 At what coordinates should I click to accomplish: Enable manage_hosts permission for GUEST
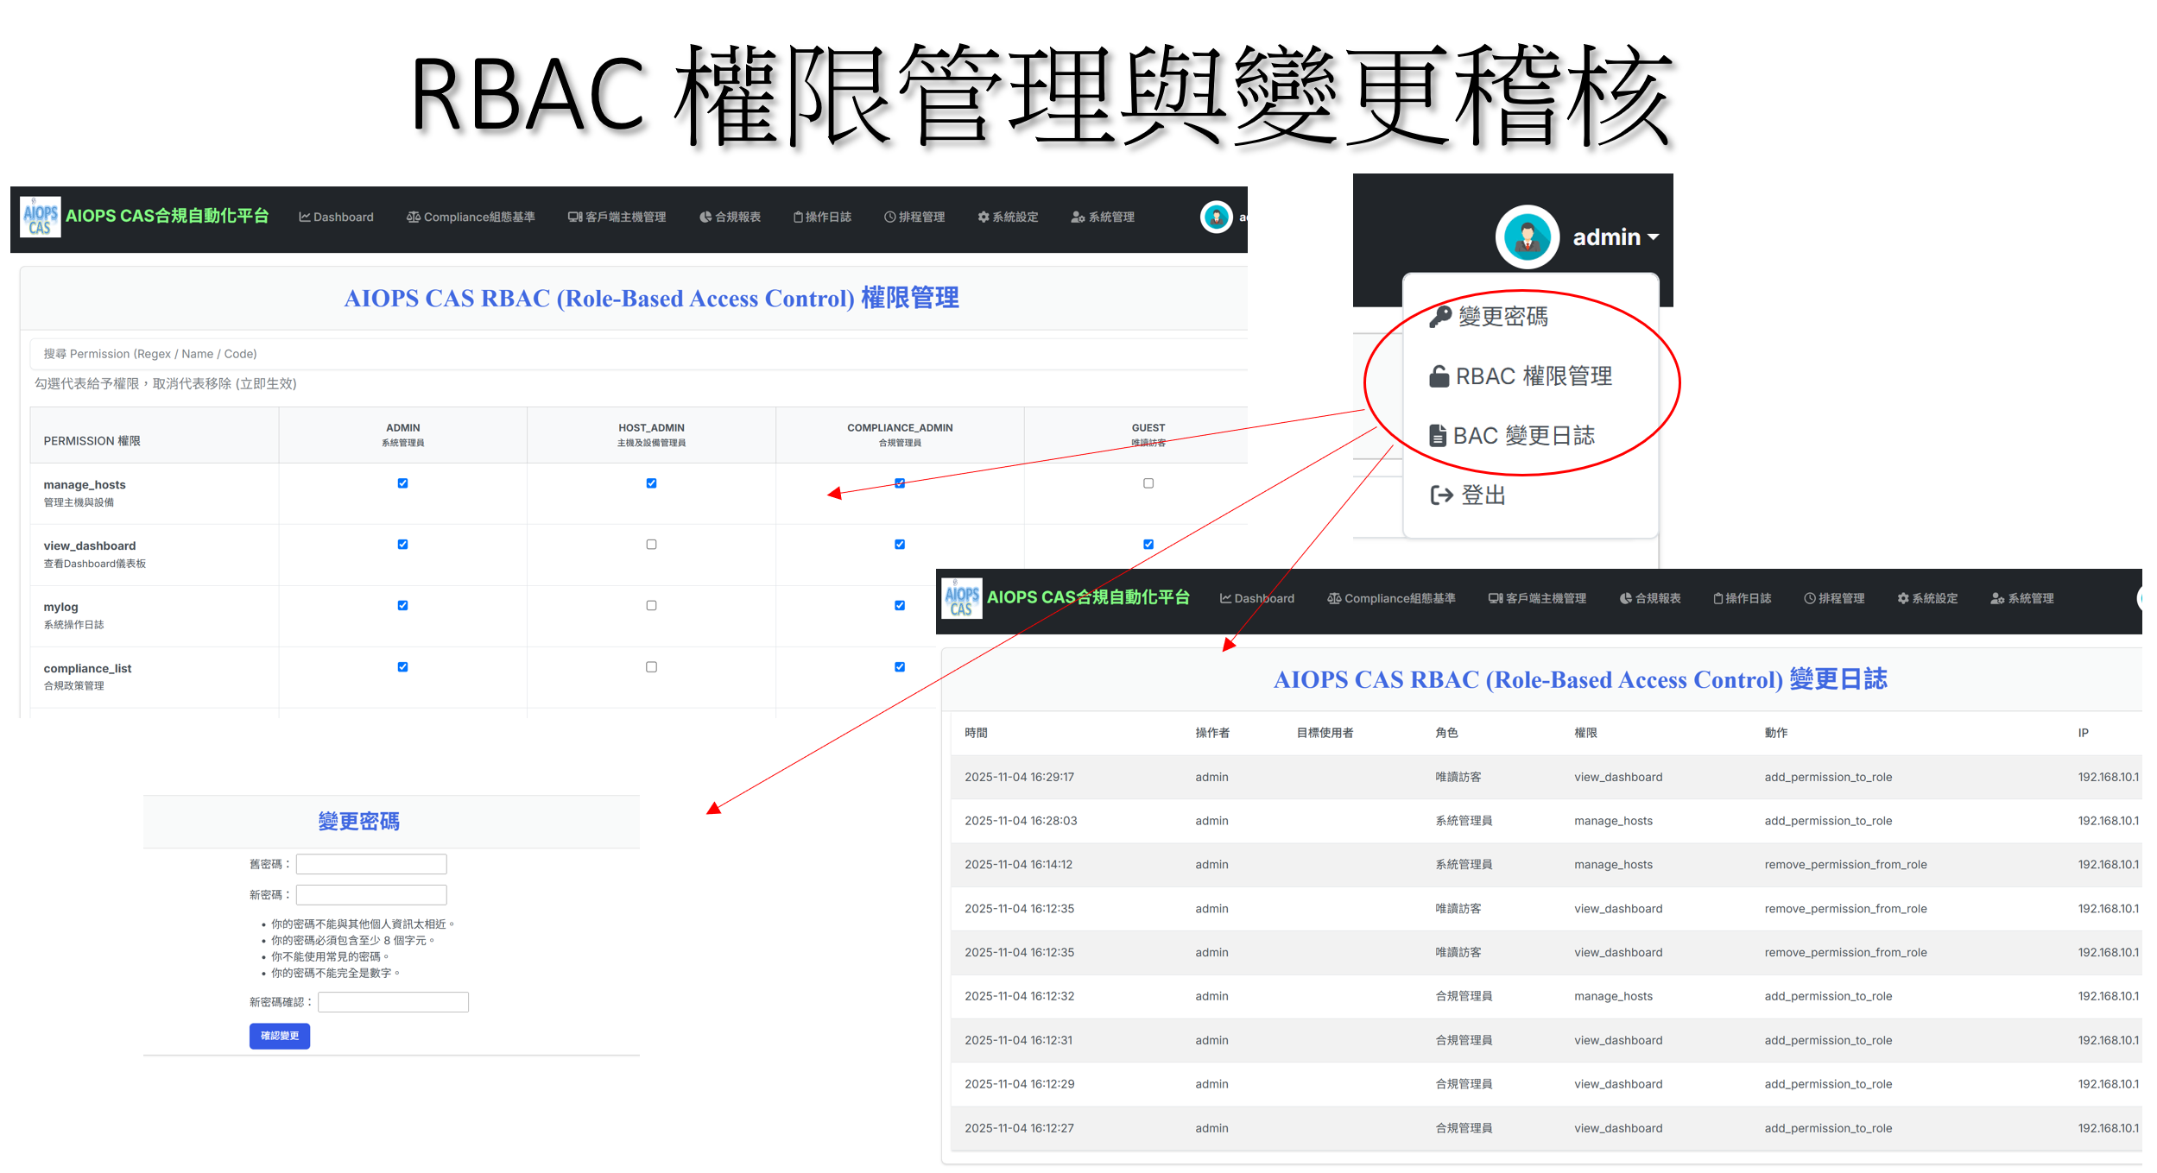click(x=1148, y=483)
